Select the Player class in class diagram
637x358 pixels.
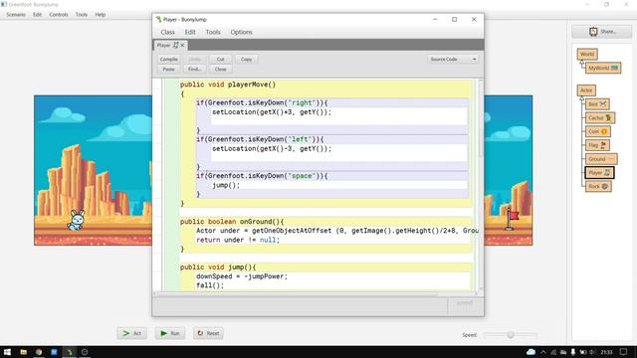[x=599, y=173]
